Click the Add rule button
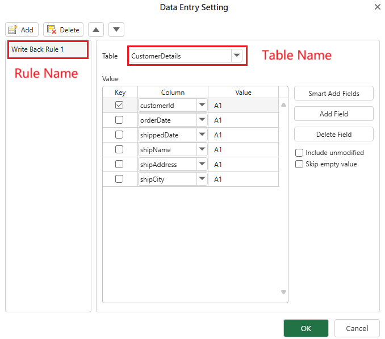Image resolution: width=385 pixels, height=339 pixels. [x=22, y=30]
